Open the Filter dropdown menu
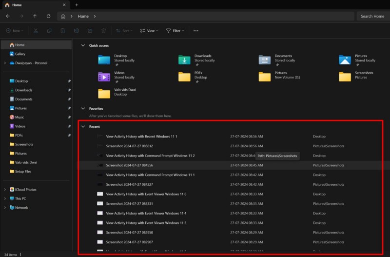This screenshot has height=257, width=390. coord(175,31)
